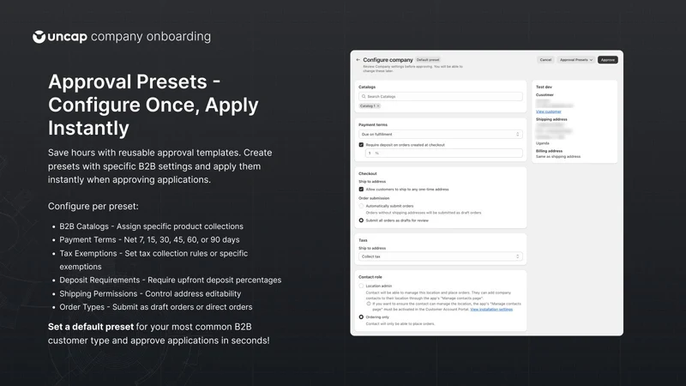Select Submit all orders as drafts

click(x=361, y=220)
